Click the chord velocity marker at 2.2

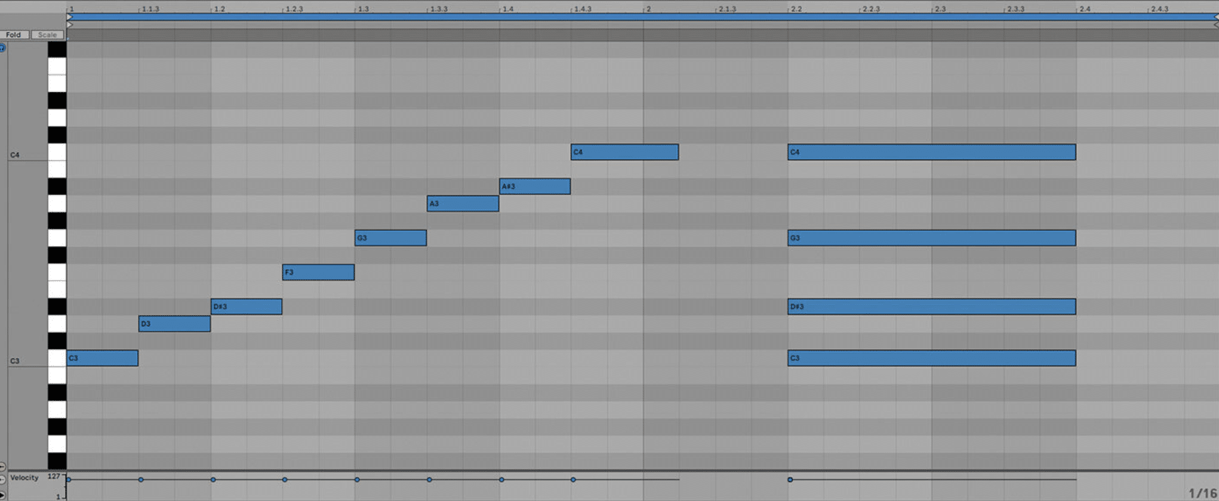point(790,480)
